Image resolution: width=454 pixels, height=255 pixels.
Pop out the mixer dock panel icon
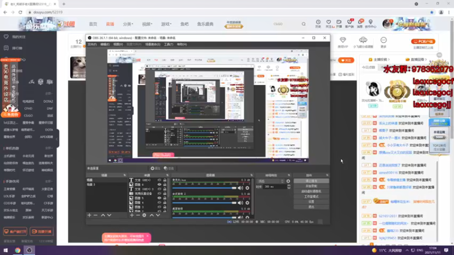tap(251, 175)
